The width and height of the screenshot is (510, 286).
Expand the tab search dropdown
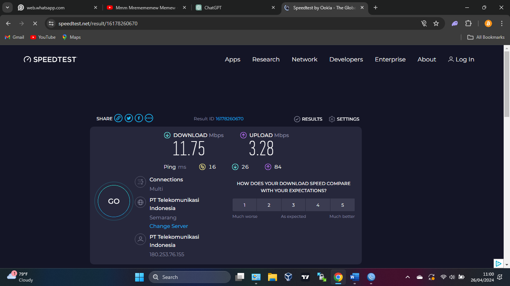[x=7, y=7]
